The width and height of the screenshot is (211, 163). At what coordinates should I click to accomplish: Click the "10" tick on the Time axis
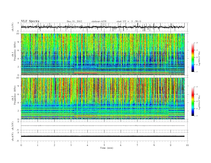[187, 145]
